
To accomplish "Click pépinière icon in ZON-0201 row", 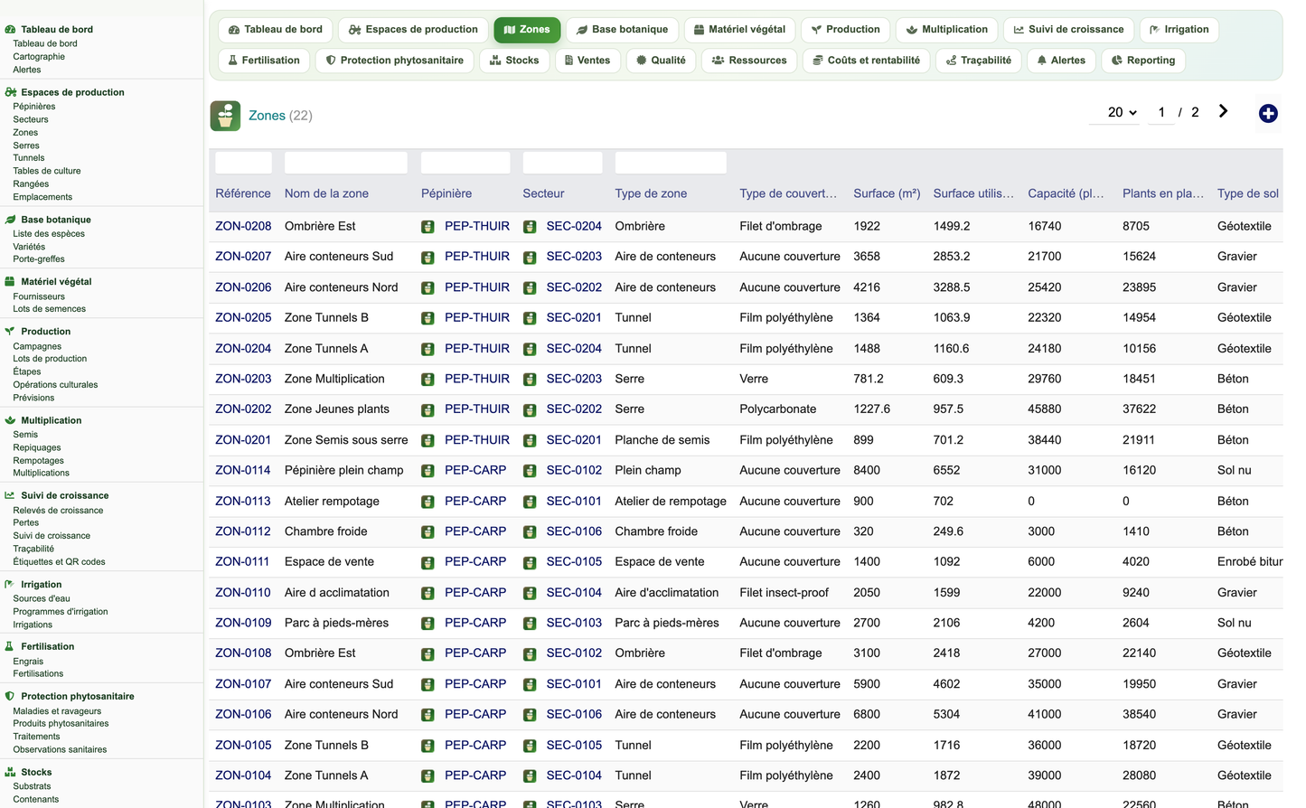I will (428, 441).
